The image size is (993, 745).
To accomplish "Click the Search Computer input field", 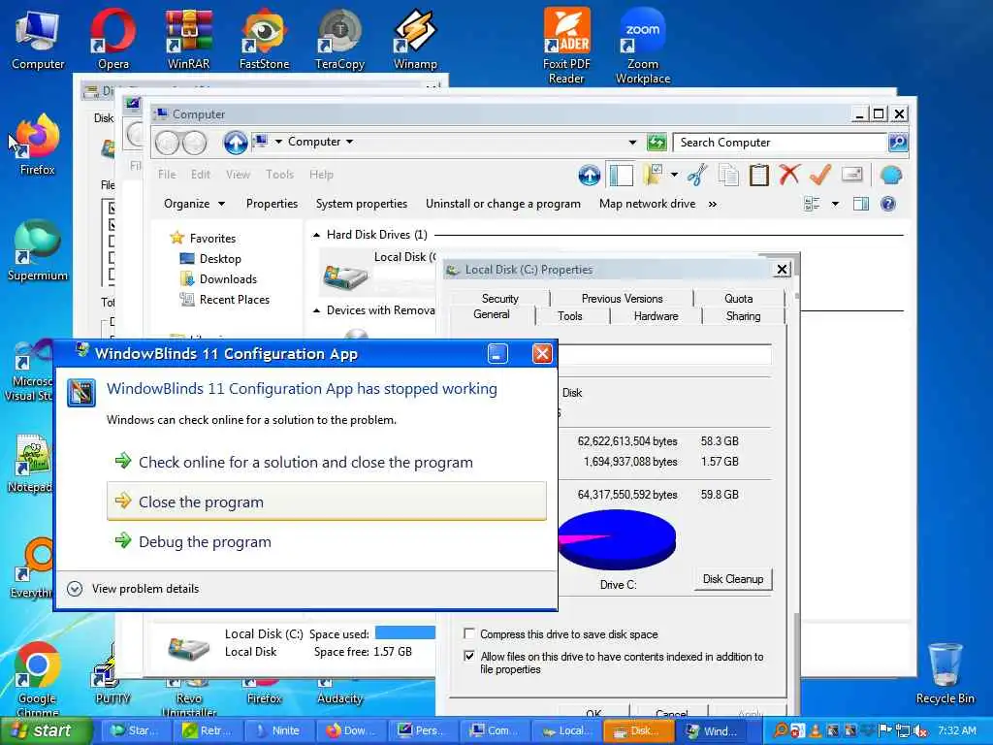I will (x=780, y=143).
